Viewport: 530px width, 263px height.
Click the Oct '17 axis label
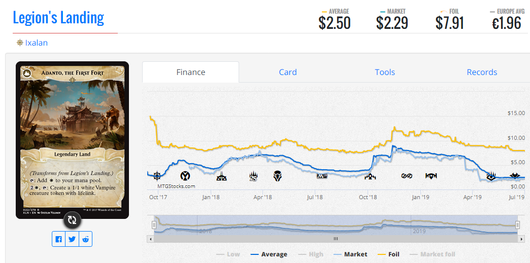pyautogui.click(x=158, y=197)
